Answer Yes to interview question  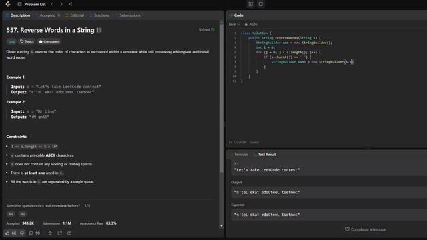click(x=11, y=214)
